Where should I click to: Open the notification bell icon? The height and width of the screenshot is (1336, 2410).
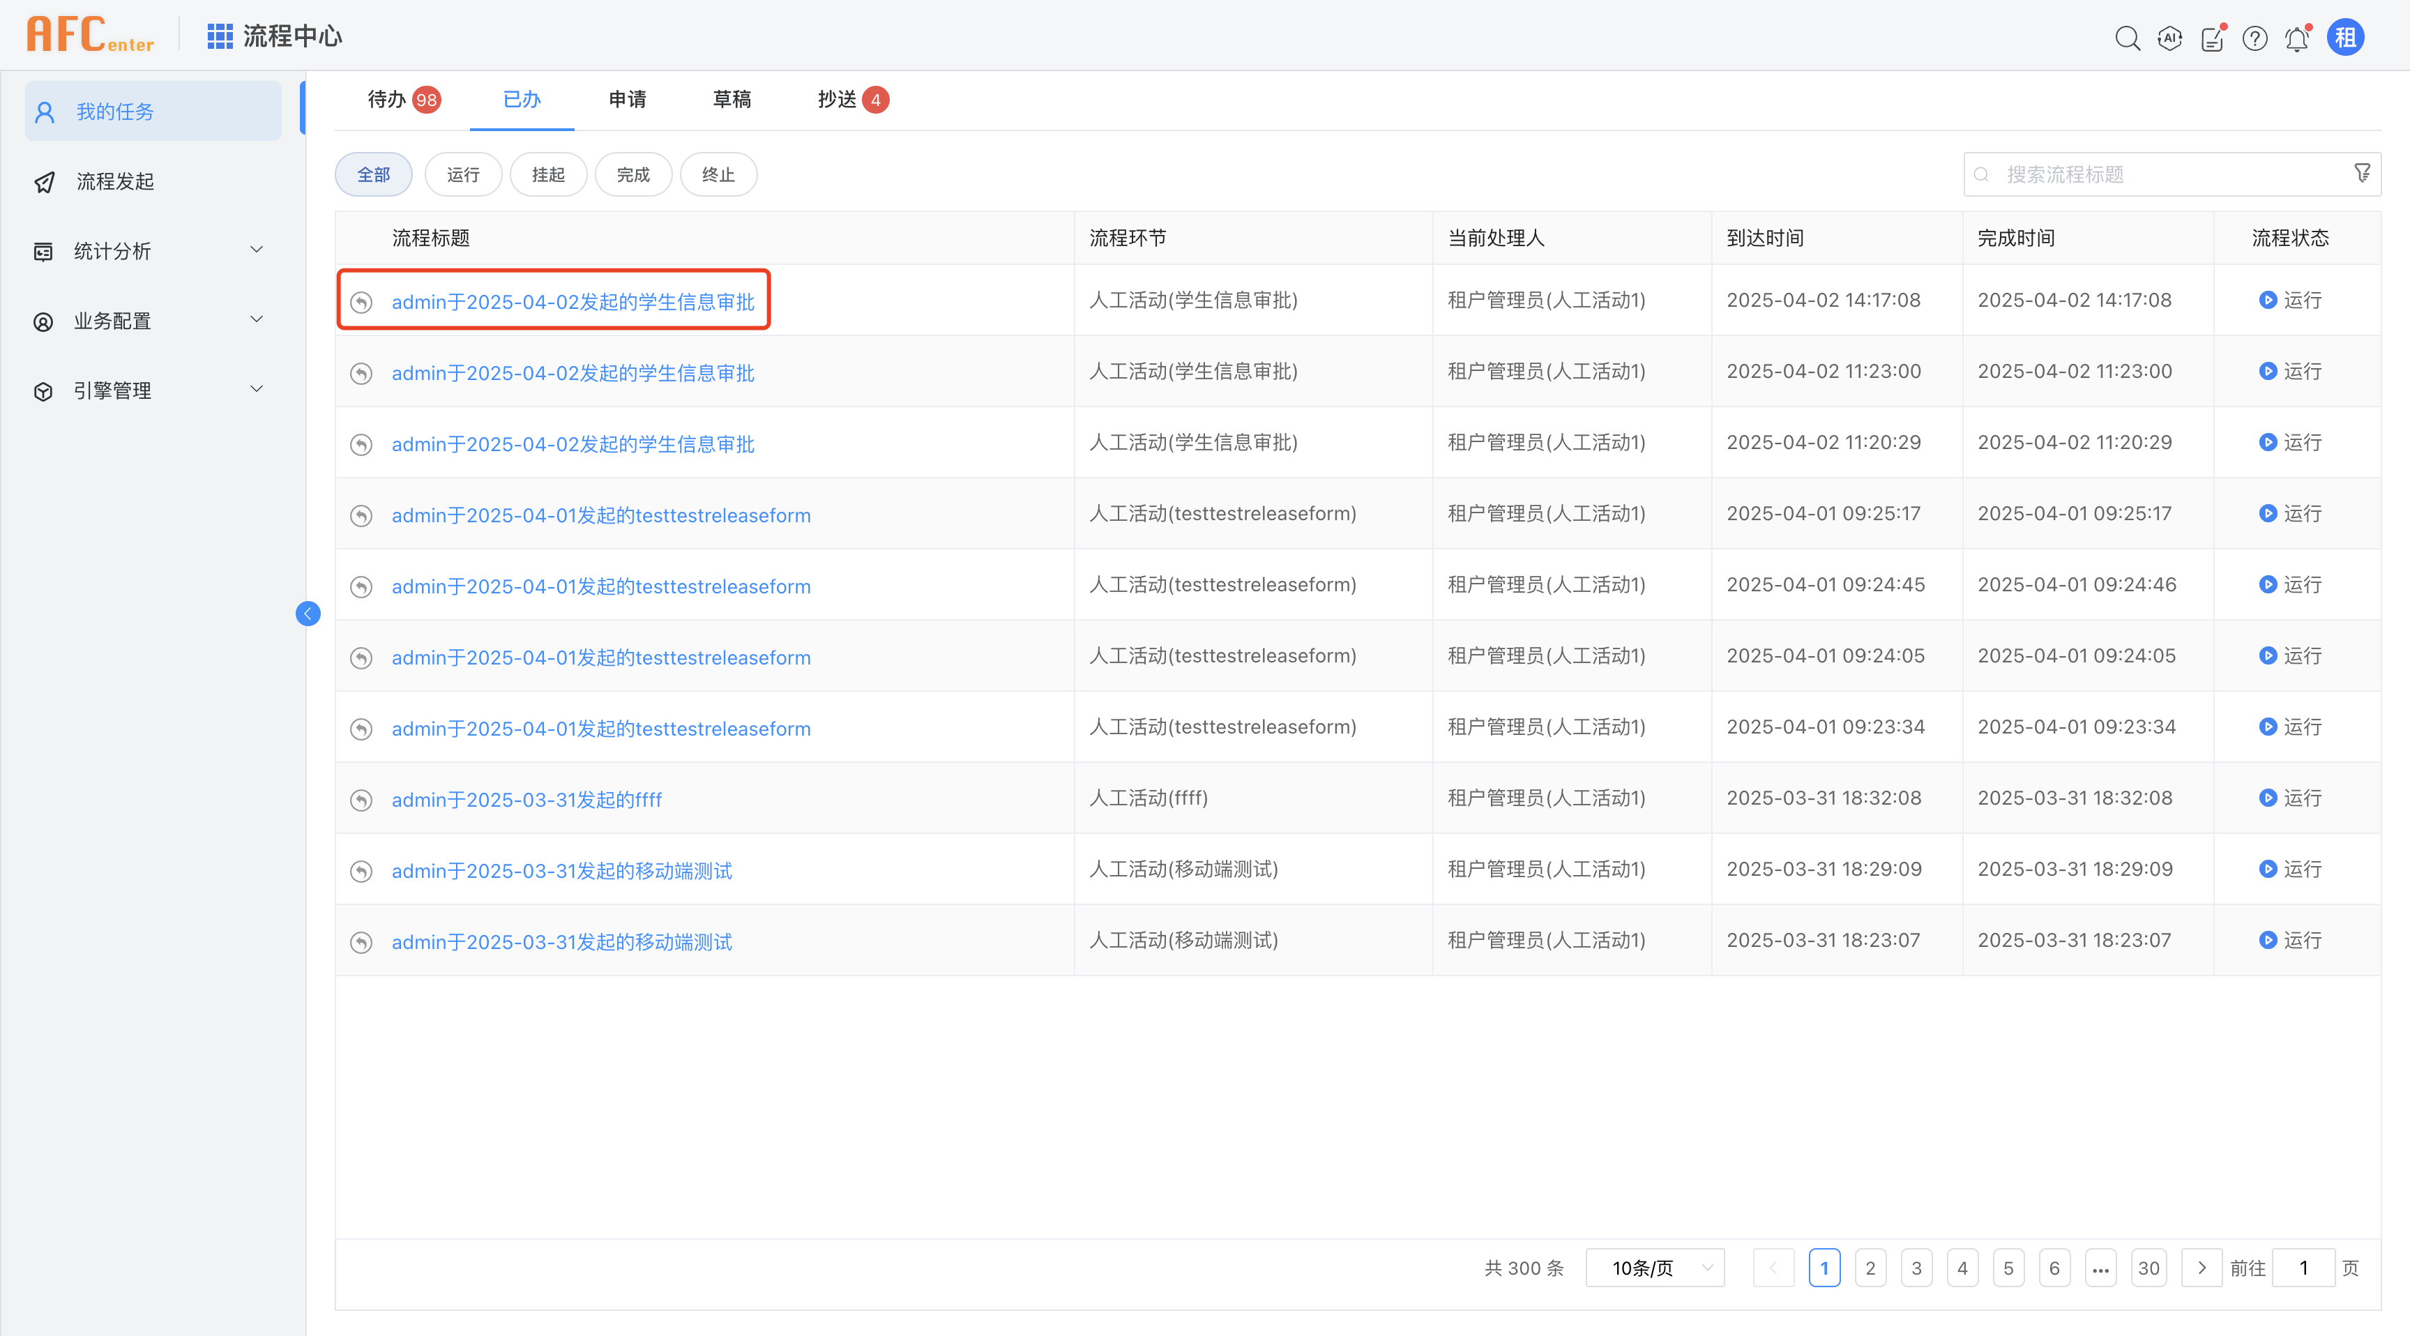[2297, 38]
